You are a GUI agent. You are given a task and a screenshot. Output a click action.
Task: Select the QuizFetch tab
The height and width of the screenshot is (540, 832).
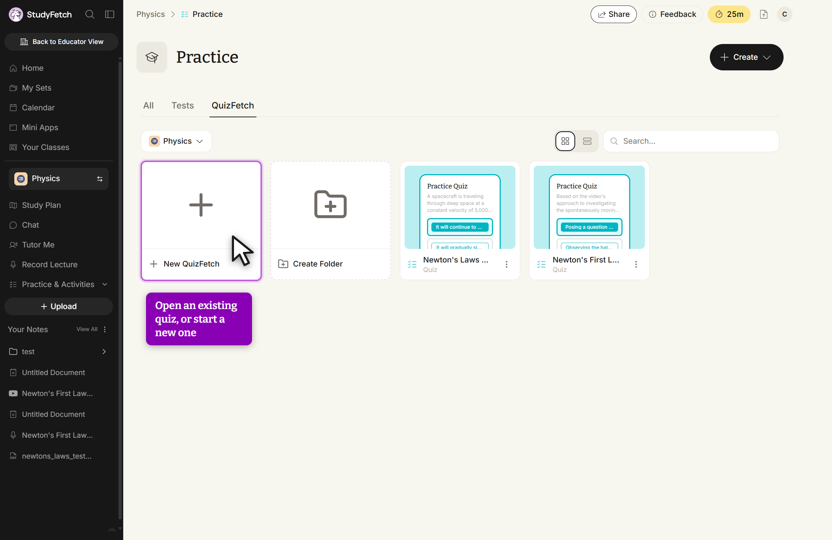pos(233,106)
